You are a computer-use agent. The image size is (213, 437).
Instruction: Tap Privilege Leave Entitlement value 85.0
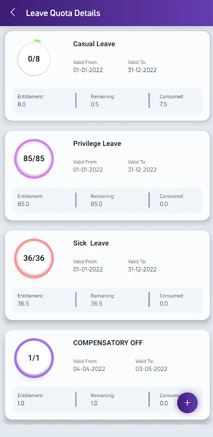coord(23,204)
